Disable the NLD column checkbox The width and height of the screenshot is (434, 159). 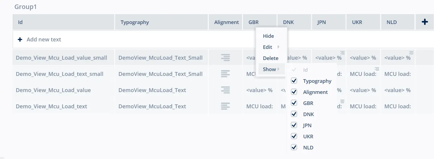pos(294,148)
